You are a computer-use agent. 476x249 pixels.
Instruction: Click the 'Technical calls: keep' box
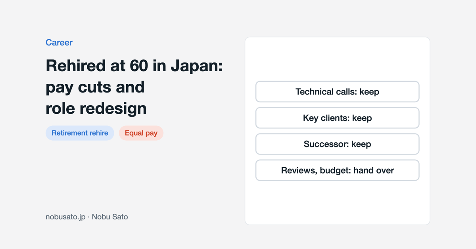click(337, 92)
